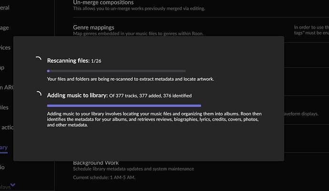This screenshot has width=329, height=191.
Task: Open the Genre mappings setting
Action: click(93, 28)
